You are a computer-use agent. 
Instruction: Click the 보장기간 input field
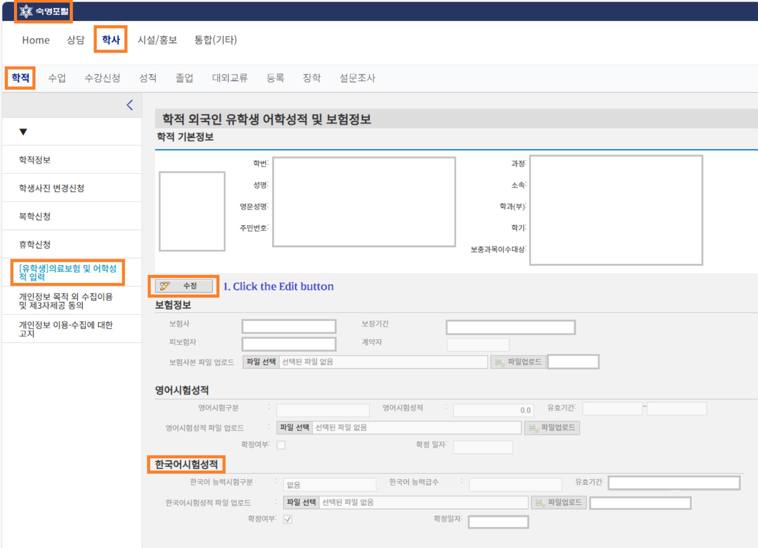coord(511,327)
